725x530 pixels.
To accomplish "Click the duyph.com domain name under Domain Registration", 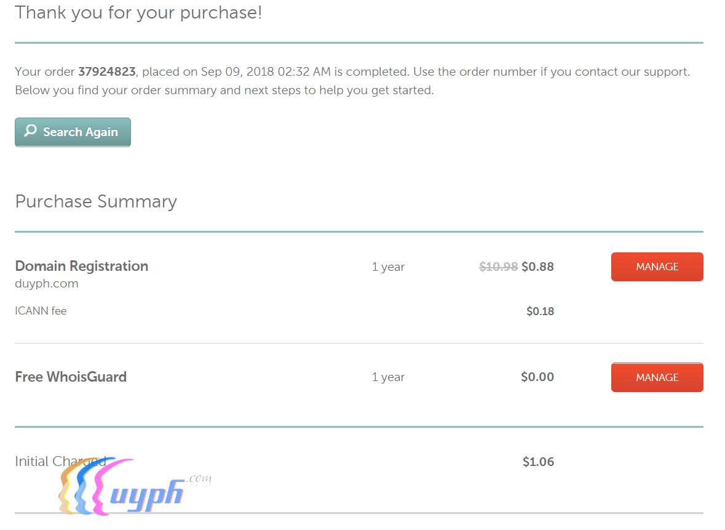I will 47,284.
